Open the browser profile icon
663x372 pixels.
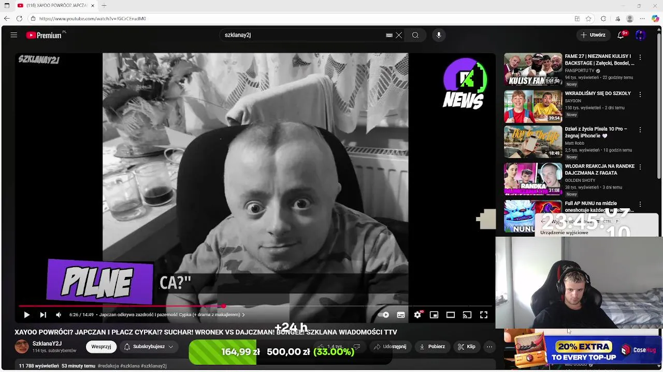pyautogui.click(x=629, y=19)
